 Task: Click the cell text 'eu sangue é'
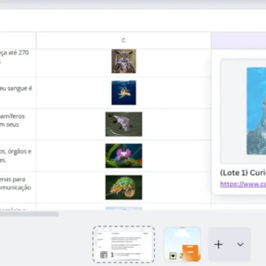click(x=16, y=89)
